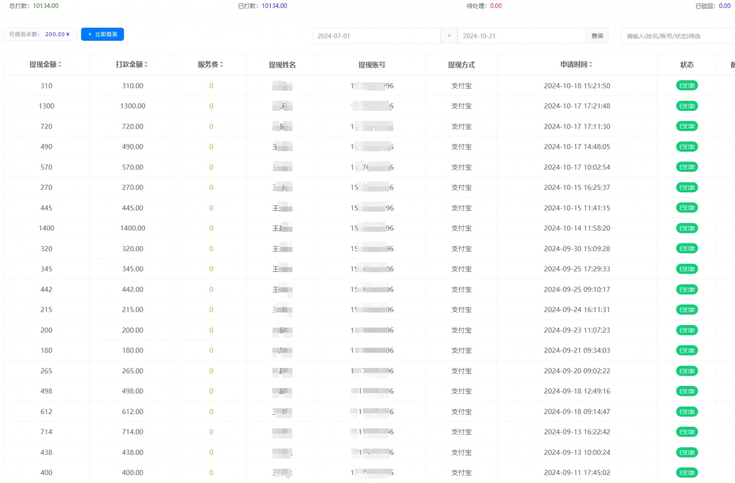Open the start date picker showing 2024-07-01

coord(376,35)
